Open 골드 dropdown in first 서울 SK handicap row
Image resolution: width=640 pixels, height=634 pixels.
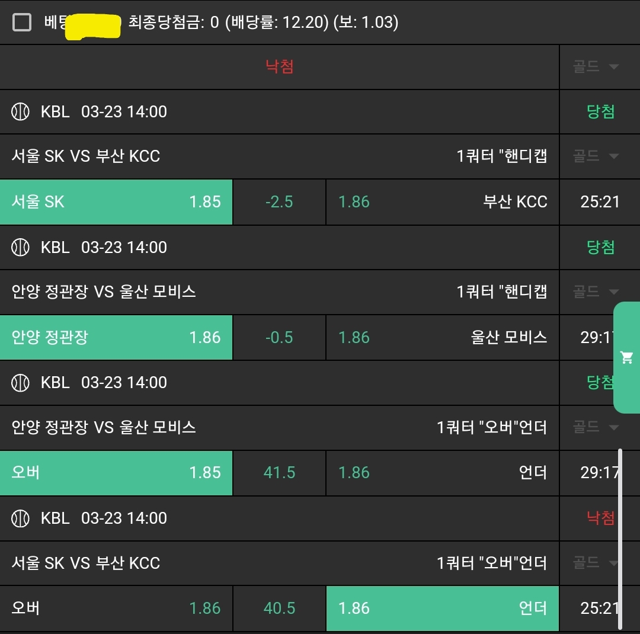596,156
